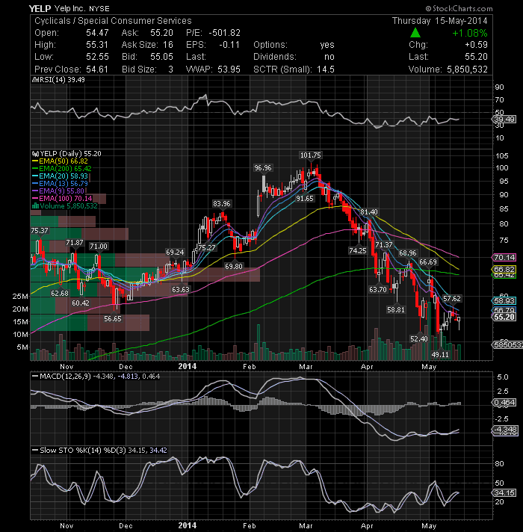The width and height of the screenshot is (523, 532).
Task: Click the volume bars icon in legend
Action: [x=35, y=206]
